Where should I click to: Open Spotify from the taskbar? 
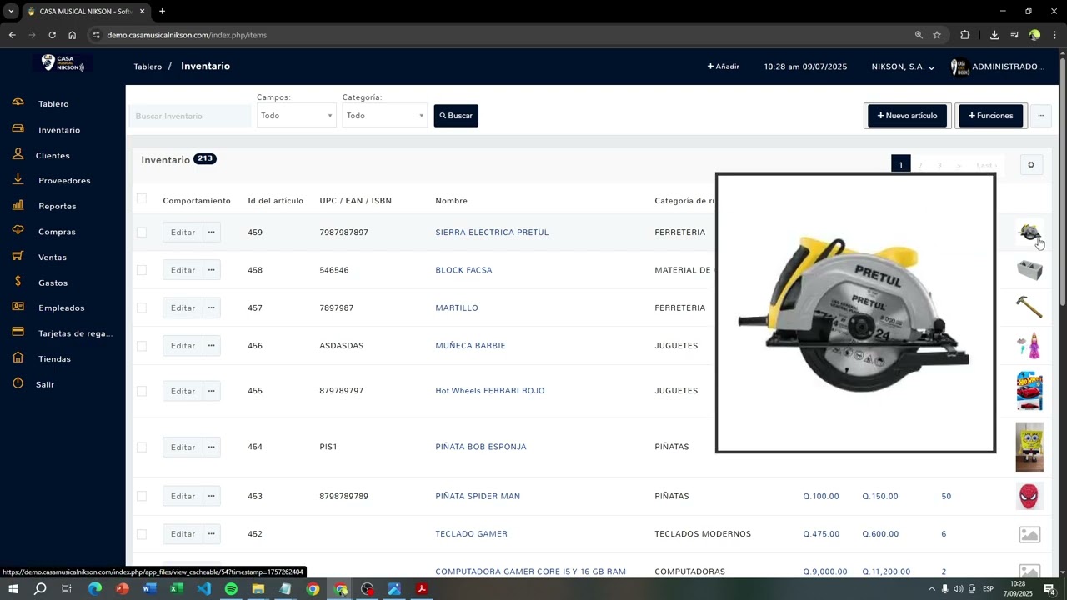pos(231,589)
